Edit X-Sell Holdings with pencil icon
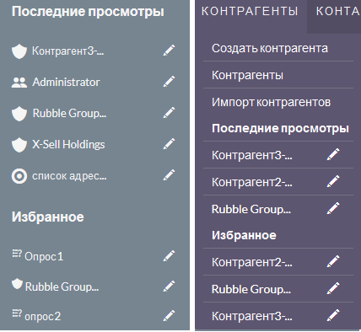 point(169,144)
